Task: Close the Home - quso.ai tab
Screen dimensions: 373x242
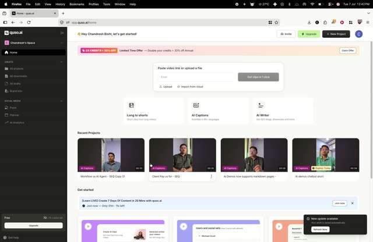Action: (x=55, y=13)
